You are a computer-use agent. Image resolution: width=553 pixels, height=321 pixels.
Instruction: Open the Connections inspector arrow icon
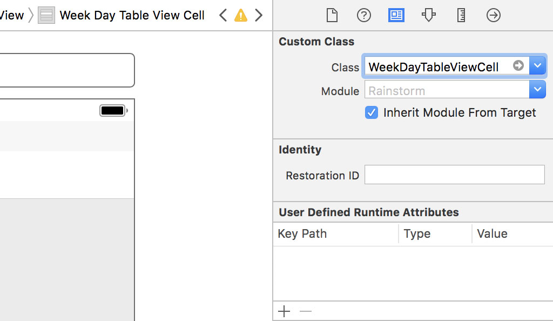click(x=493, y=15)
